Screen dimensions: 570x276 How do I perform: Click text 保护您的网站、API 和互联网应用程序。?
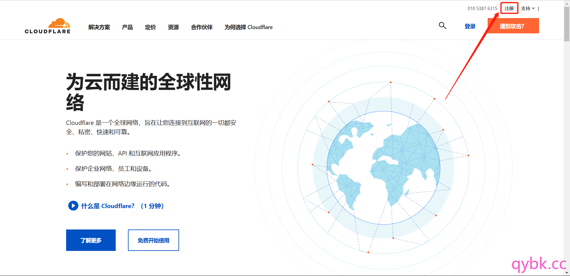point(129,153)
